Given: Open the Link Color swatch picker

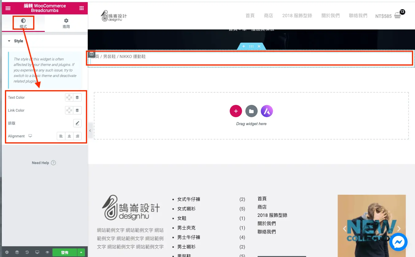Looking at the screenshot, I should coord(69,110).
